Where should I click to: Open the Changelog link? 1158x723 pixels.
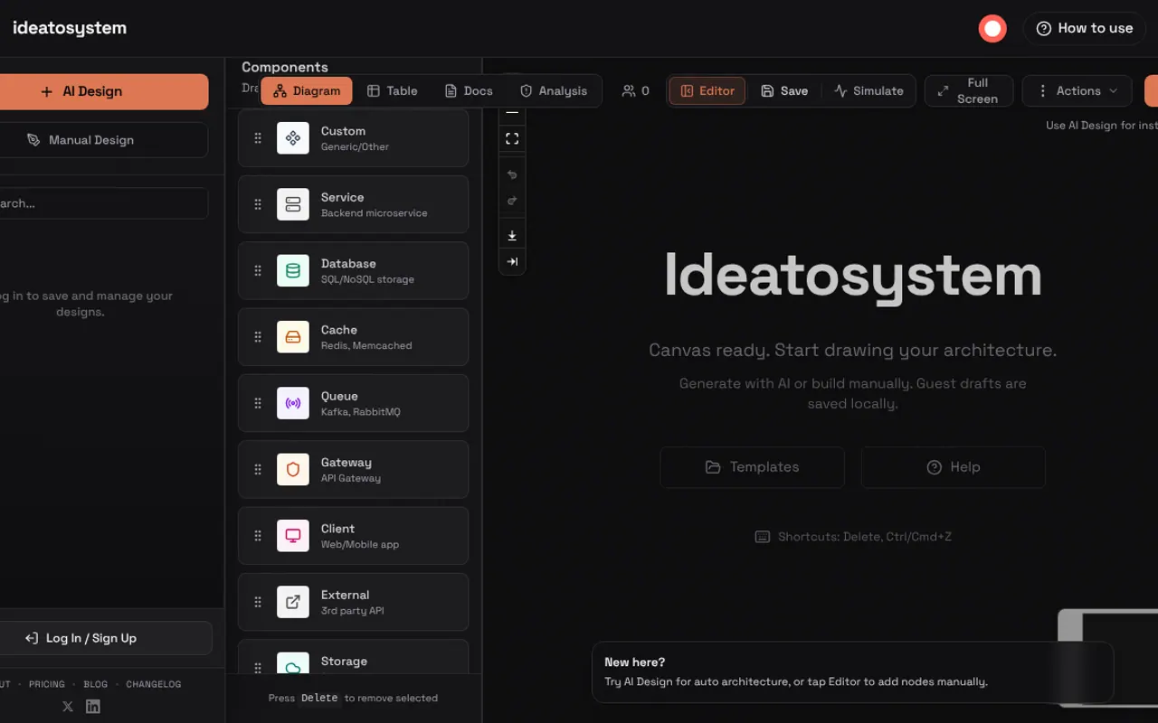[154, 684]
